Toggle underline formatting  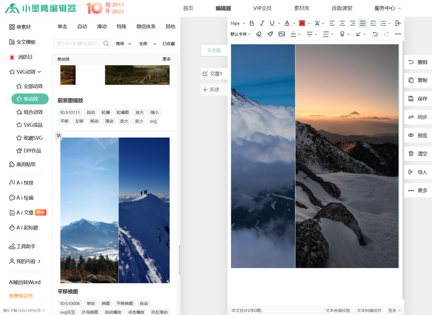[x=272, y=23]
